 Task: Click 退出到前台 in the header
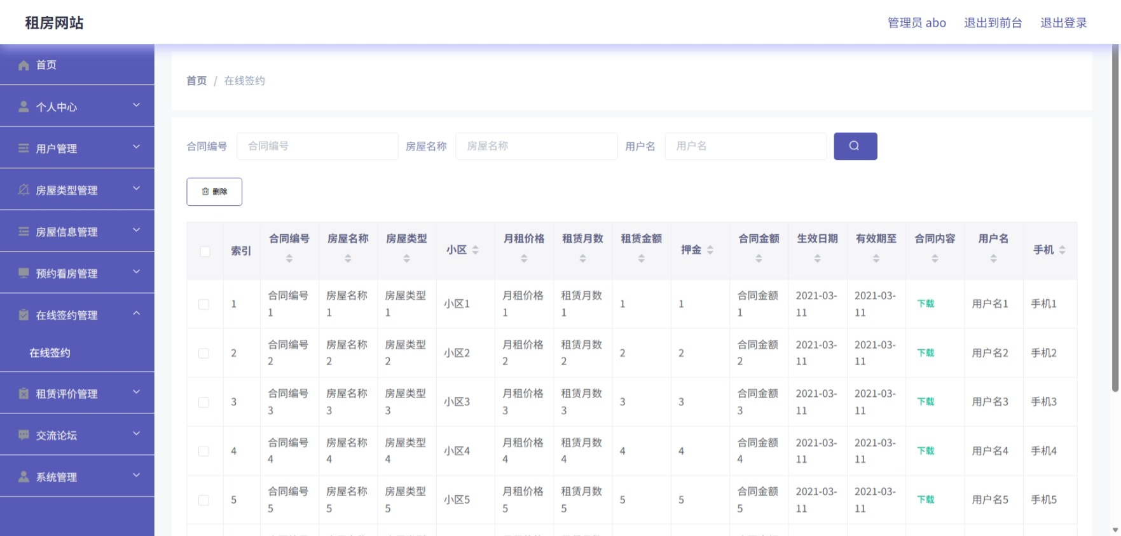pos(993,23)
